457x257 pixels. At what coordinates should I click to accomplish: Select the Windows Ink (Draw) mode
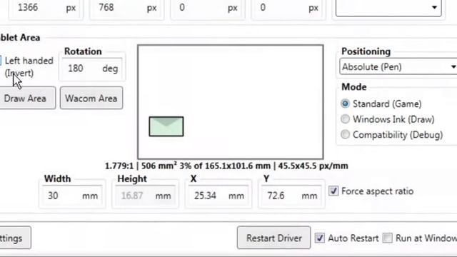345,119
